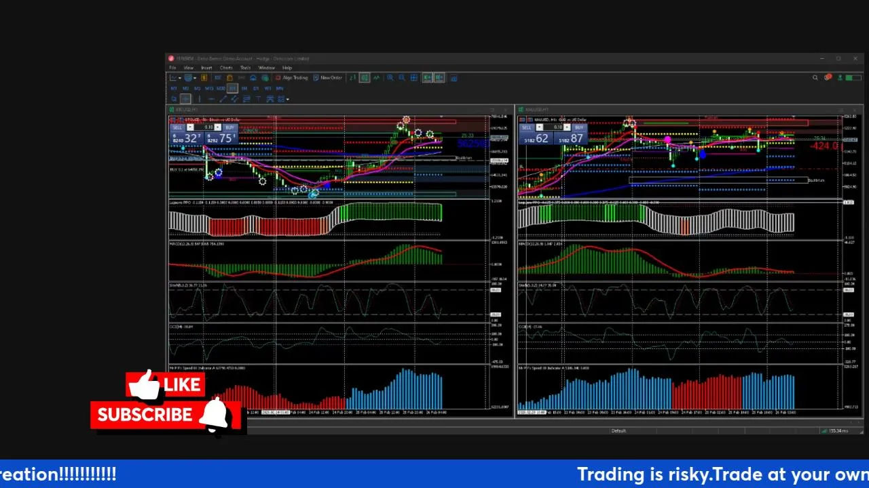Open the File menu

(x=172, y=68)
